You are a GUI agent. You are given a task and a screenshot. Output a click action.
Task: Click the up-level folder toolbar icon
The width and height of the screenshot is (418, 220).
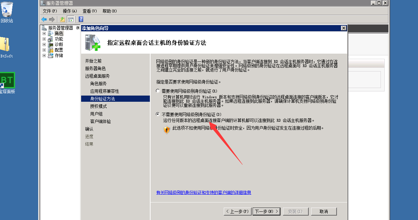coord(63,19)
